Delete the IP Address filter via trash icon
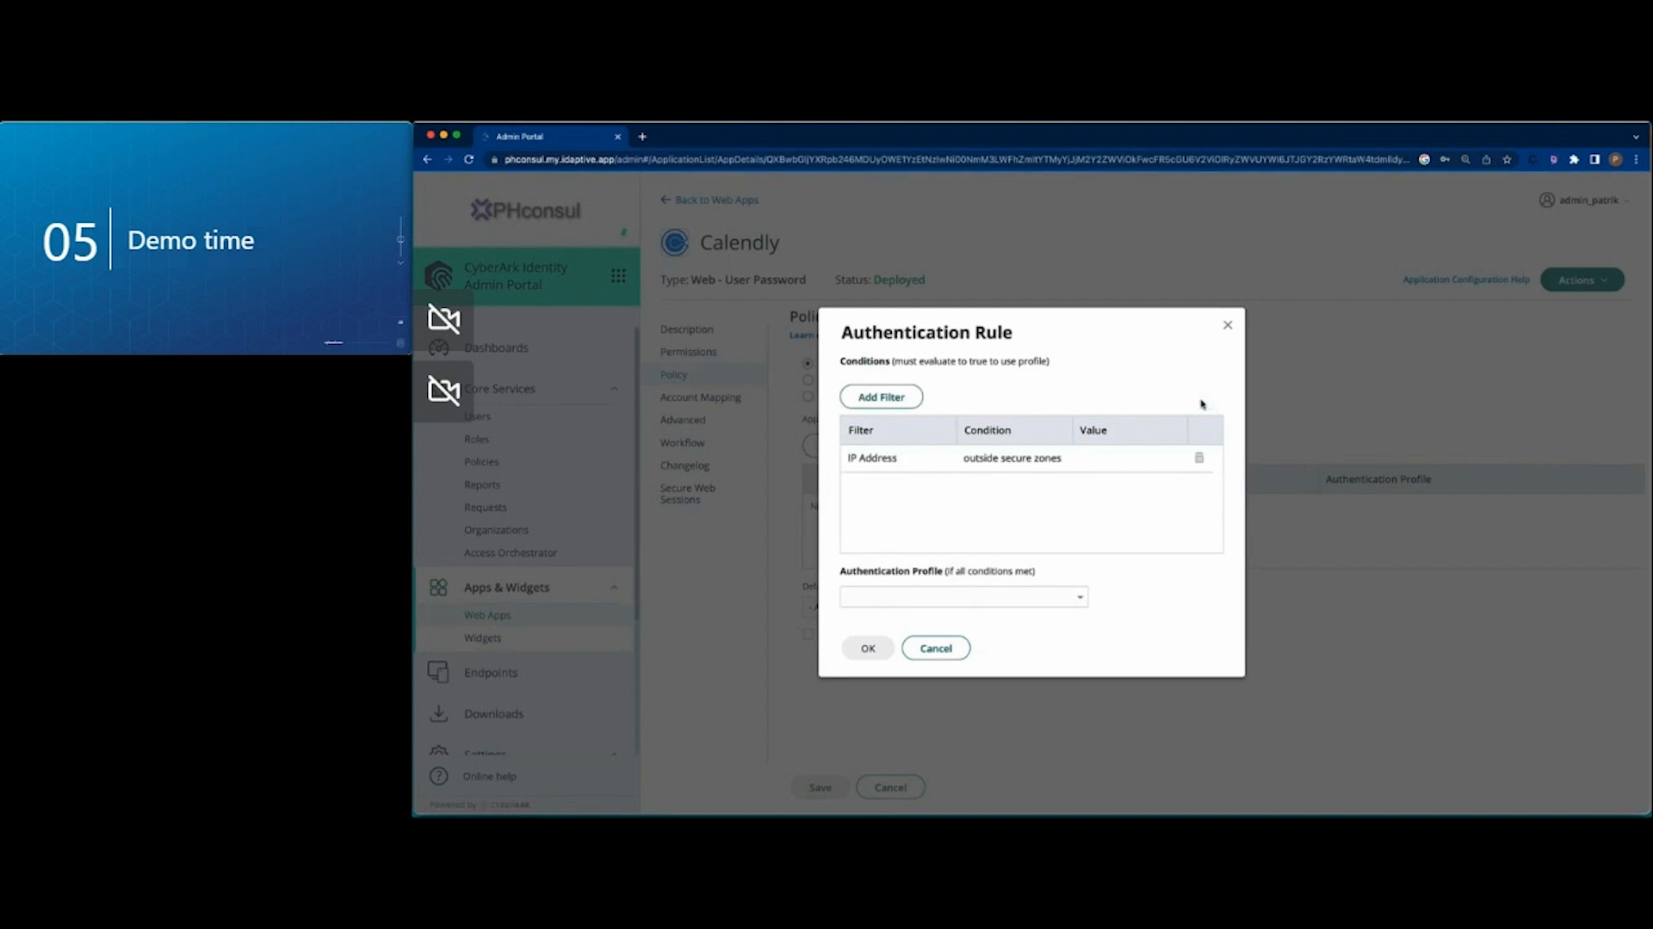The image size is (1653, 929). (1198, 458)
